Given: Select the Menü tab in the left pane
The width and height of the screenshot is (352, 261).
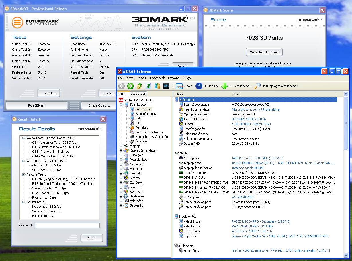Looking at the screenshot, I should [123, 94].
